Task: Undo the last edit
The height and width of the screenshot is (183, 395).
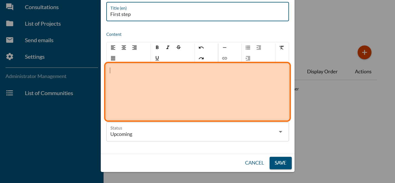Action: pos(201,47)
